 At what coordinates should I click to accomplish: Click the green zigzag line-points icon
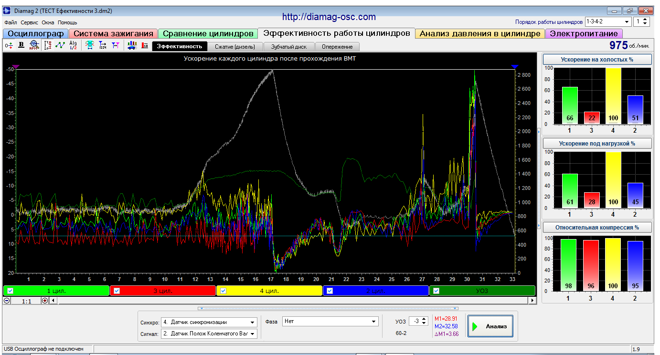click(x=60, y=45)
